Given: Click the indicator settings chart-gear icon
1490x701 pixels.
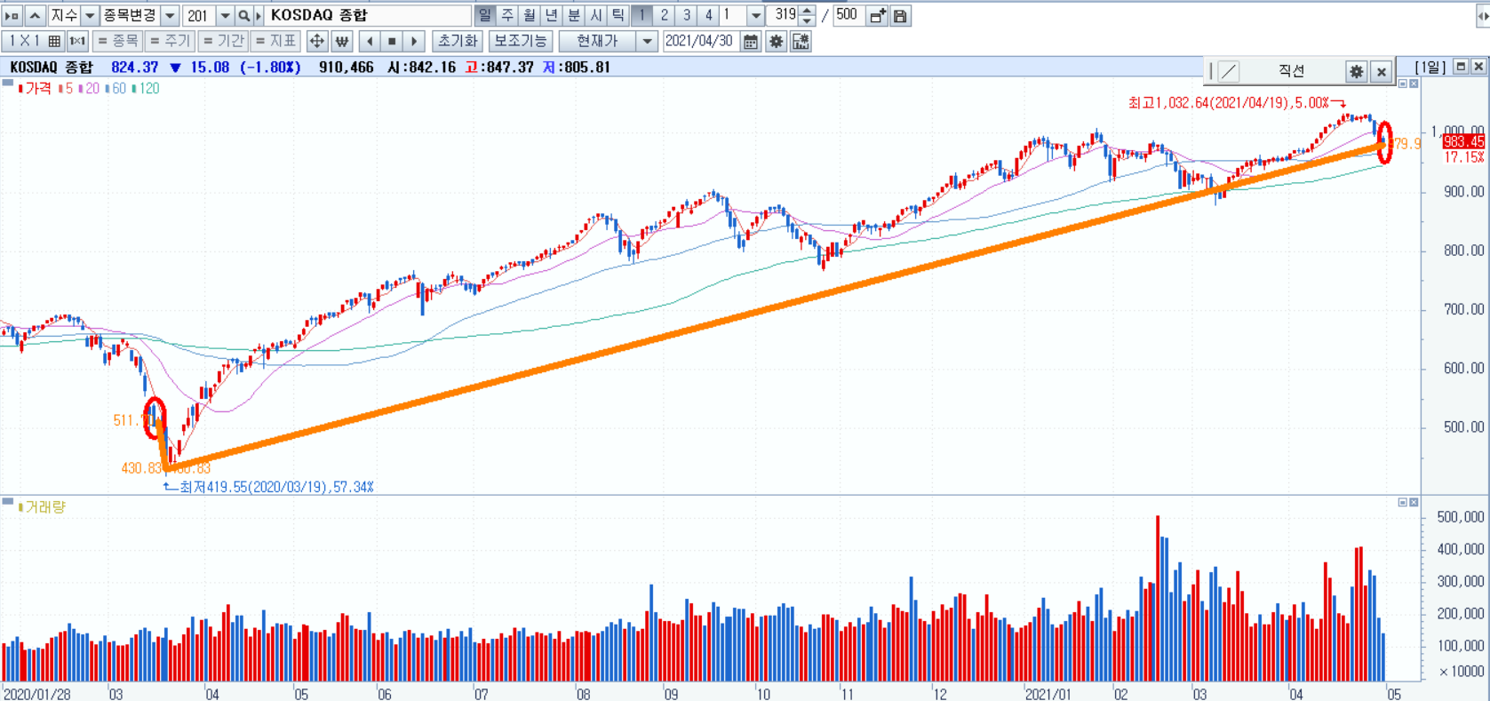Looking at the screenshot, I should coord(801,41).
